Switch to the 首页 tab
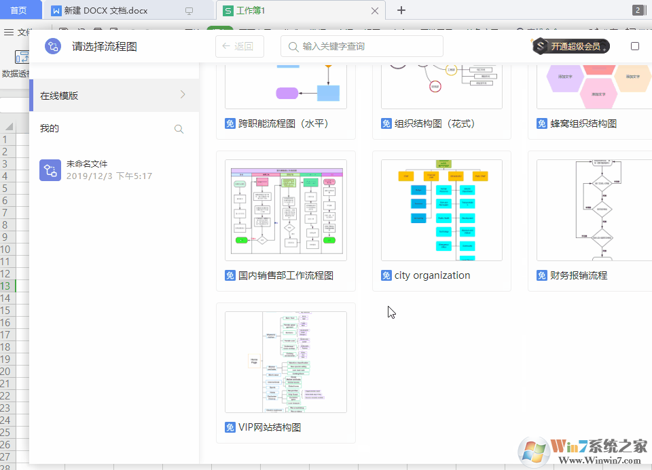Image resolution: width=652 pixels, height=470 pixels. [21, 10]
